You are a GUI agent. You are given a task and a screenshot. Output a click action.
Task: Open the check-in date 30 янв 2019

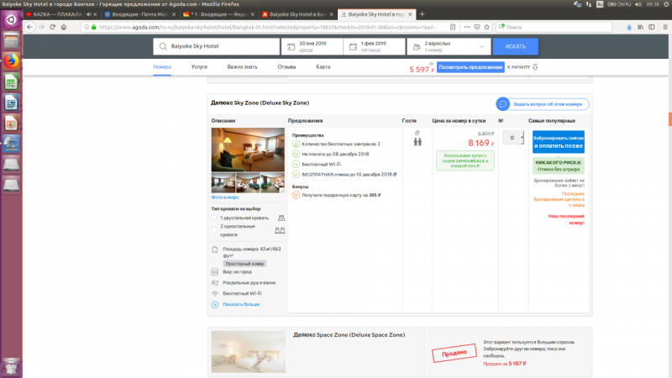pos(312,46)
